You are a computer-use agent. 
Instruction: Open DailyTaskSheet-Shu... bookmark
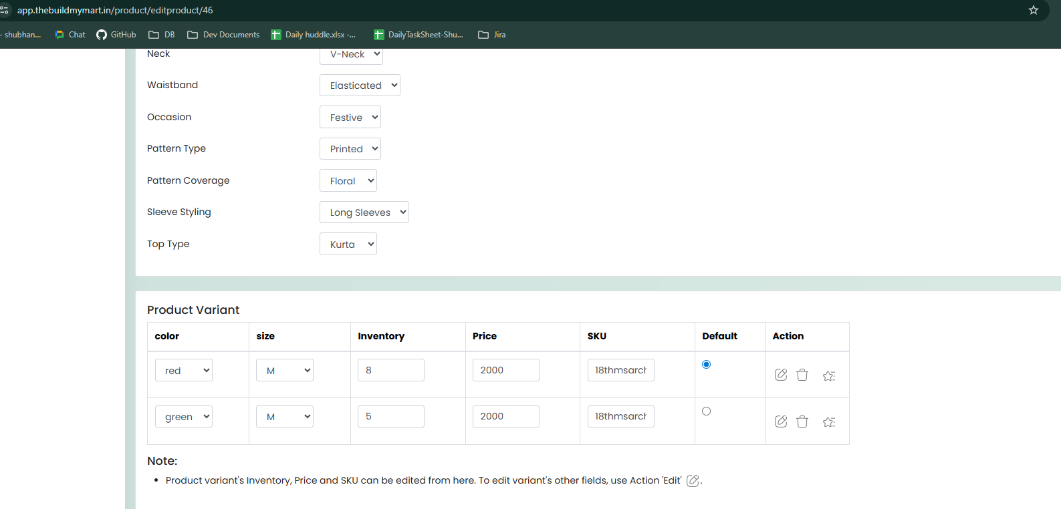coord(419,35)
